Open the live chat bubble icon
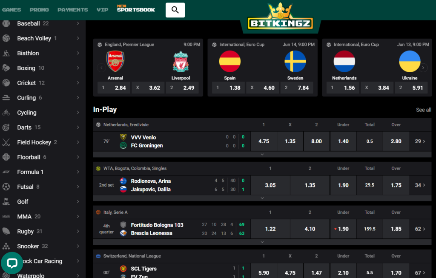The image size is (436, 278). (x=12, y=263)
